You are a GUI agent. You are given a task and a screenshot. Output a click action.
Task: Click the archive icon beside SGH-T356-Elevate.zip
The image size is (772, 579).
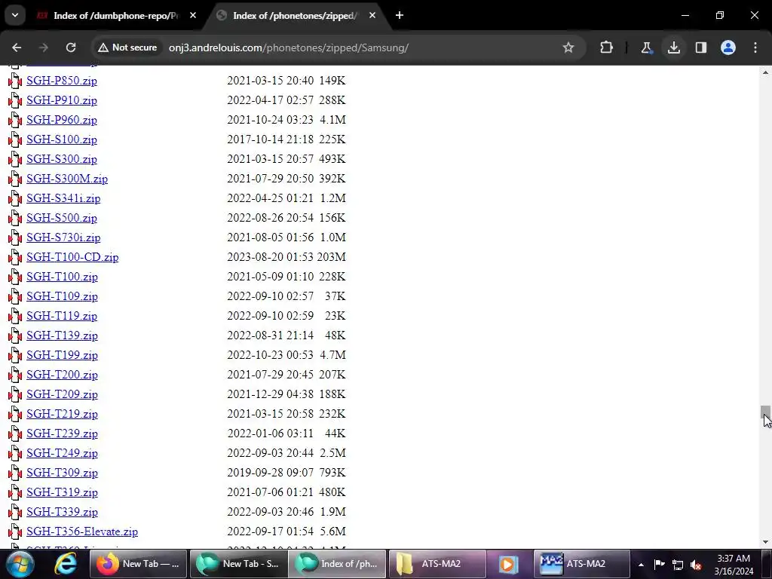coord(15,532)
